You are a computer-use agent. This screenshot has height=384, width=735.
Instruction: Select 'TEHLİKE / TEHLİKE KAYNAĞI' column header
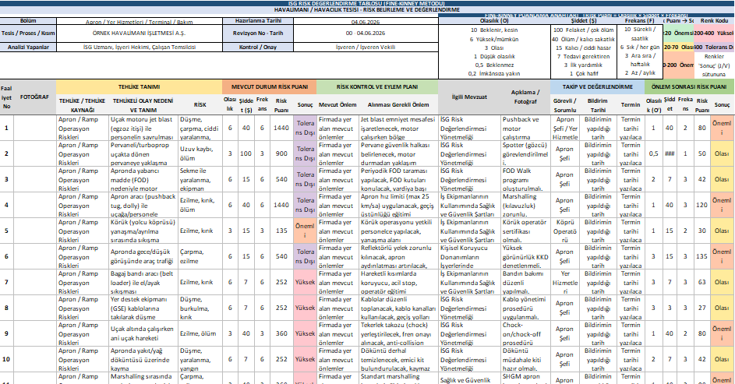point(82,105)
